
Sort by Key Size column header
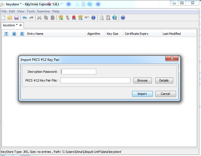click(114, 34)
